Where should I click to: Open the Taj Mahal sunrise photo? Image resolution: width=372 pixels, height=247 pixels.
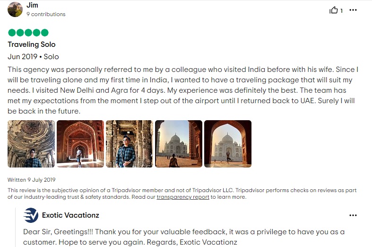[x=179, y=144]
